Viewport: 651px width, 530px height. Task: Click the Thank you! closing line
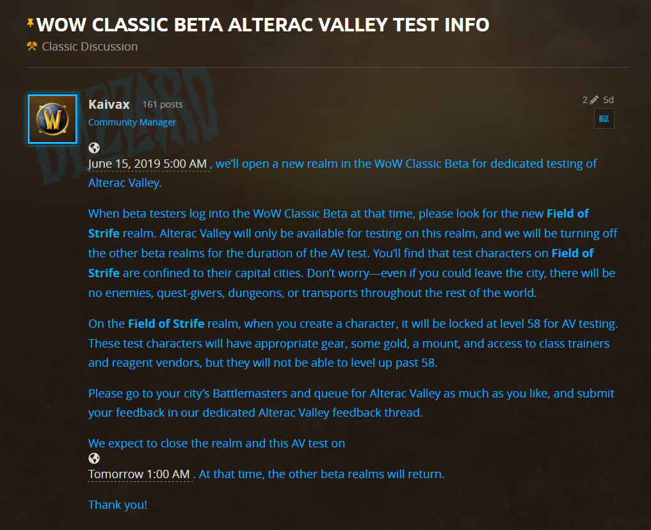click(118, 504)
